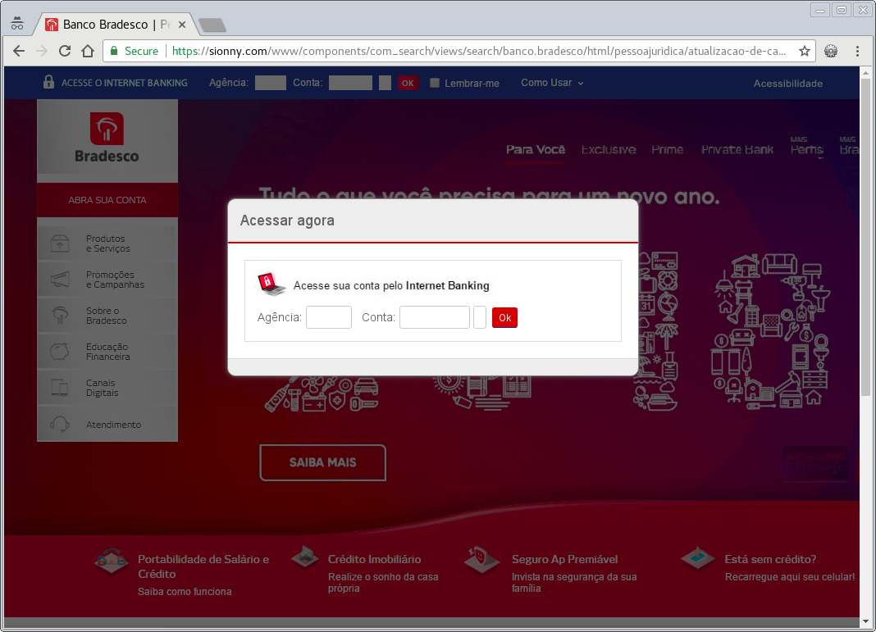Toggle the Lembrar-me checkbox
Viewport: 876px width, 632px height.
tap(434, 83)
